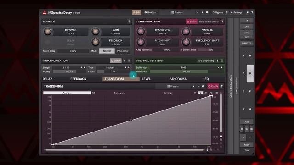Toggle the Synchronization Enable button
The width and height of the screenshot is (294, 165).
point(116,61)
